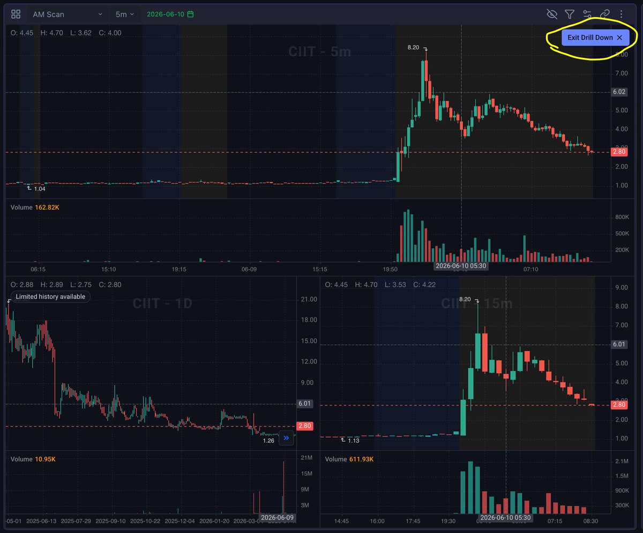Viewport: 643px width, 533px height.
Task: Click the 07:10 time axis label
Action: coord(530,269)
